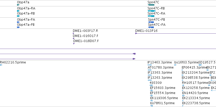
Task: Click the Obp47a-RB transcript glyph
Action: [x=19, y=16]
